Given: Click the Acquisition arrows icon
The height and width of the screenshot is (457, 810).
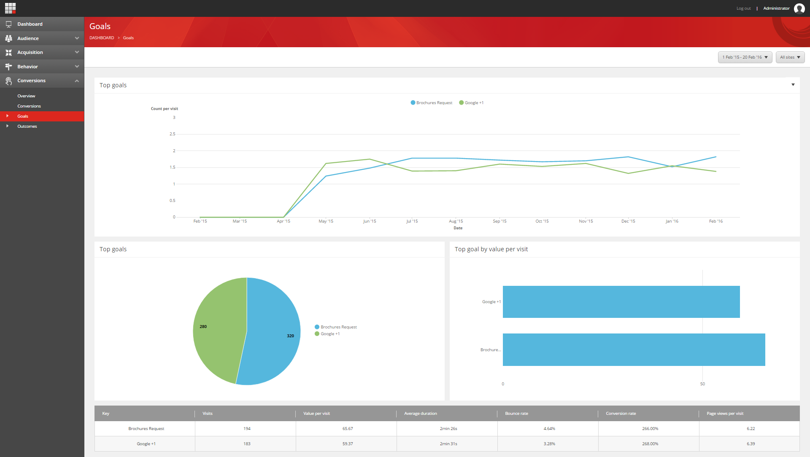Looking at the screenshot, I should 8,52.
